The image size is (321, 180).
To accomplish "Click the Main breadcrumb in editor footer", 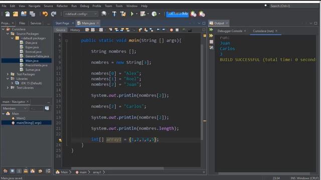I will tap(64, 172).
